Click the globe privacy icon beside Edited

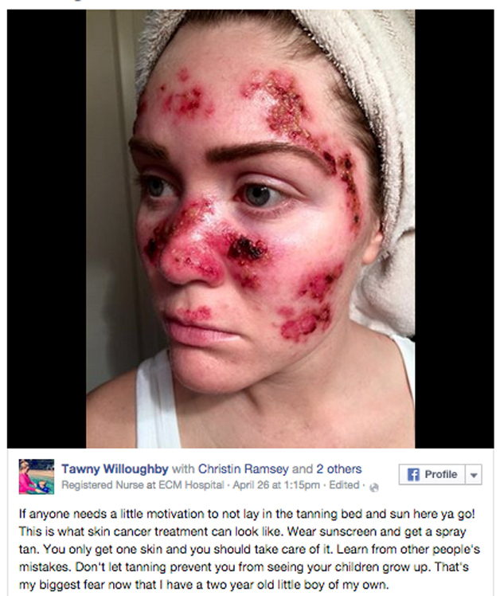[x=374, y=488]
